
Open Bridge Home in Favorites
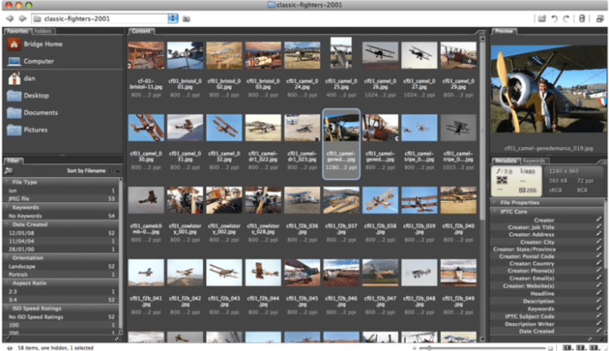coord(42,44)
